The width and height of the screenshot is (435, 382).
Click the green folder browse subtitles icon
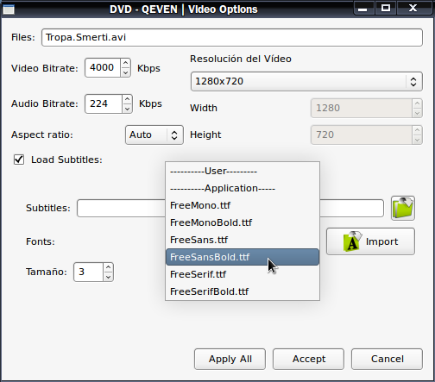(403, 208)
